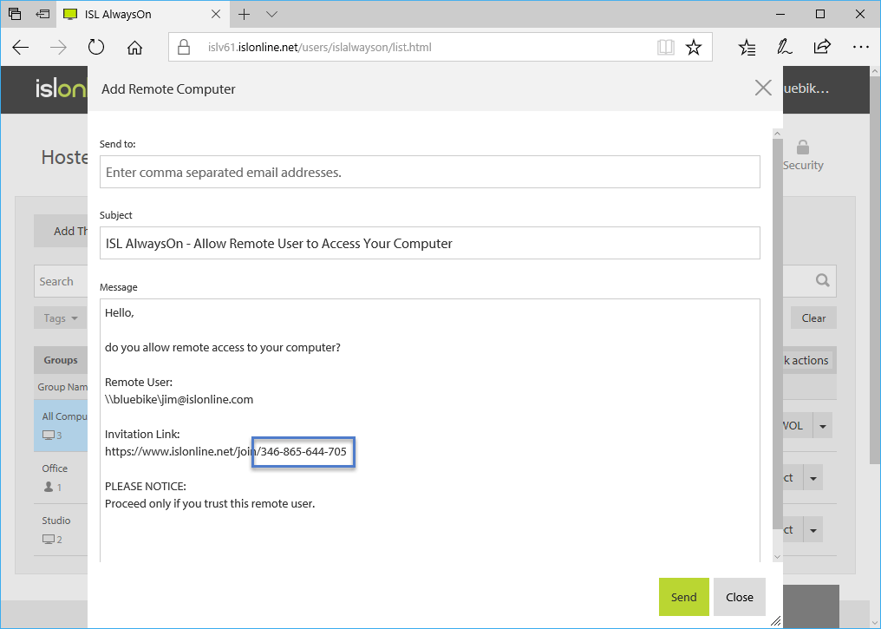The height and width of the screenshot is (629, 881).
Task: Open the browser more options ellipsis
Action: pyautogui.click(x=861, y=47)
